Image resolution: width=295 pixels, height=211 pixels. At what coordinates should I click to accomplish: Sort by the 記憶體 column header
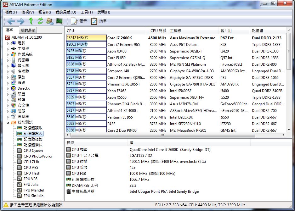[268, 31]
